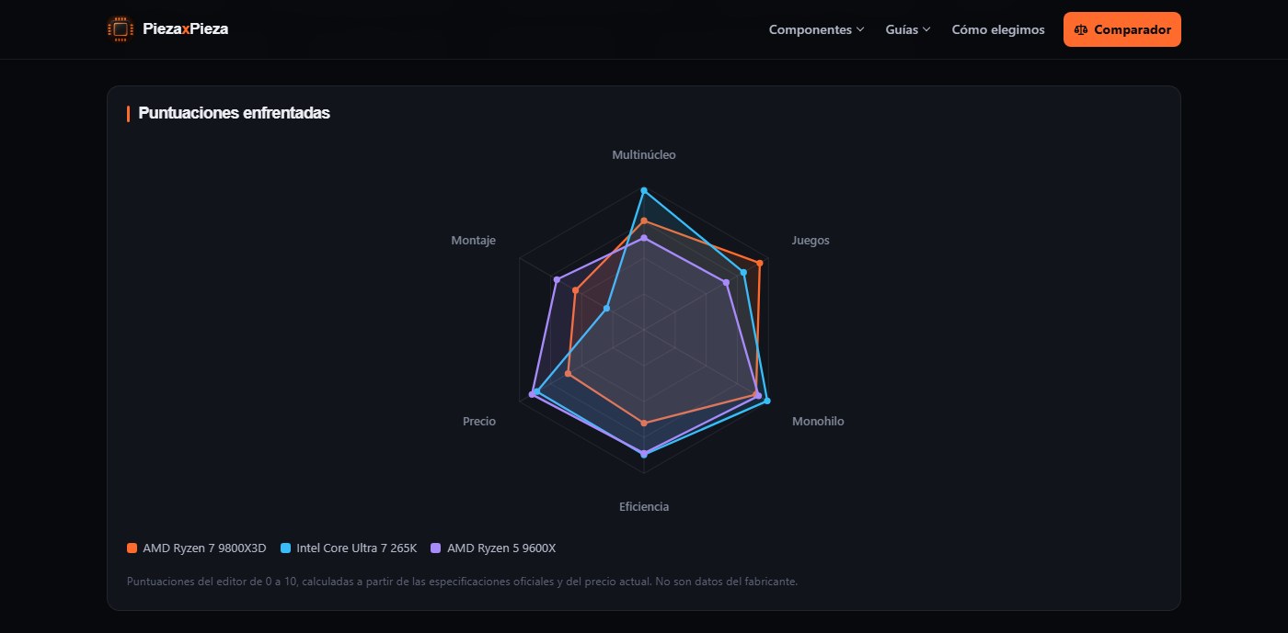Select the blue Multinúcleo data point
The image size is (1288, 633).
pyautogui.click(x=644, y=190)
